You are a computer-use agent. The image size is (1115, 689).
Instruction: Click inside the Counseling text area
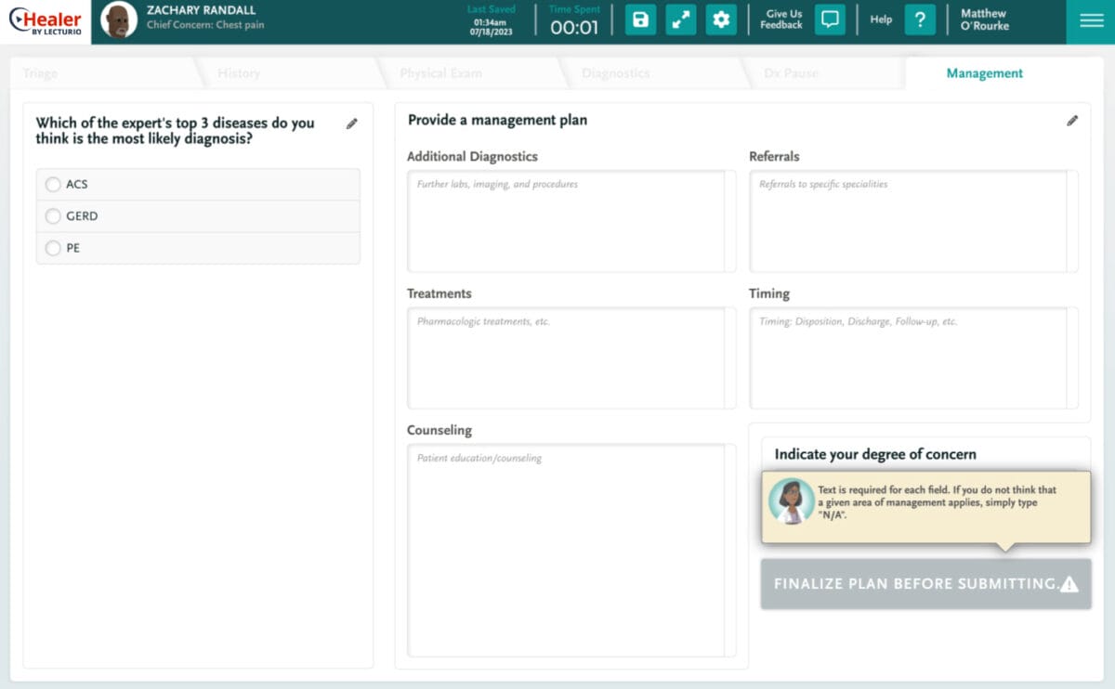[x=566, y=550]
